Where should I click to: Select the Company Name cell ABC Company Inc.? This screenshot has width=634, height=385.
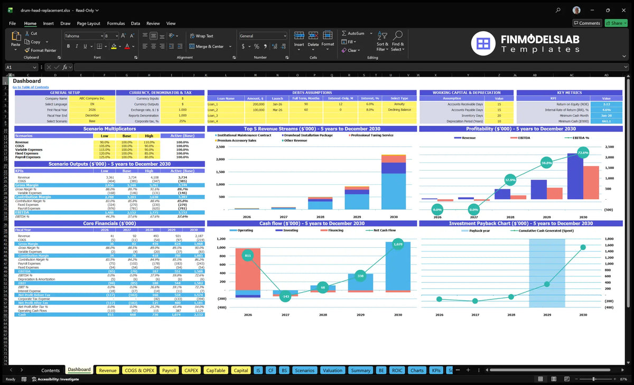point(92,98)
